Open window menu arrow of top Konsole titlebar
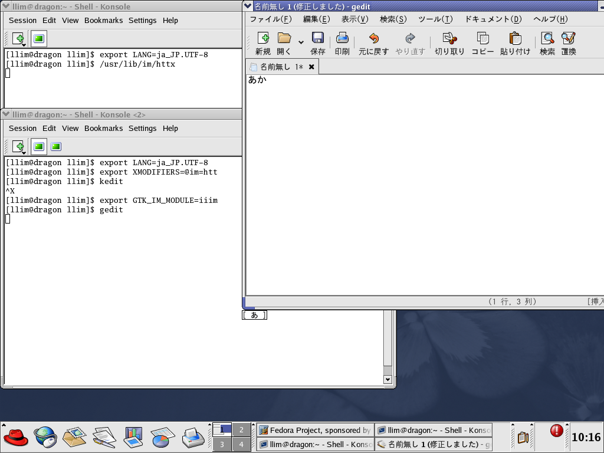The height and width of the screenshot is (453, 604). [x=6, y=6]
